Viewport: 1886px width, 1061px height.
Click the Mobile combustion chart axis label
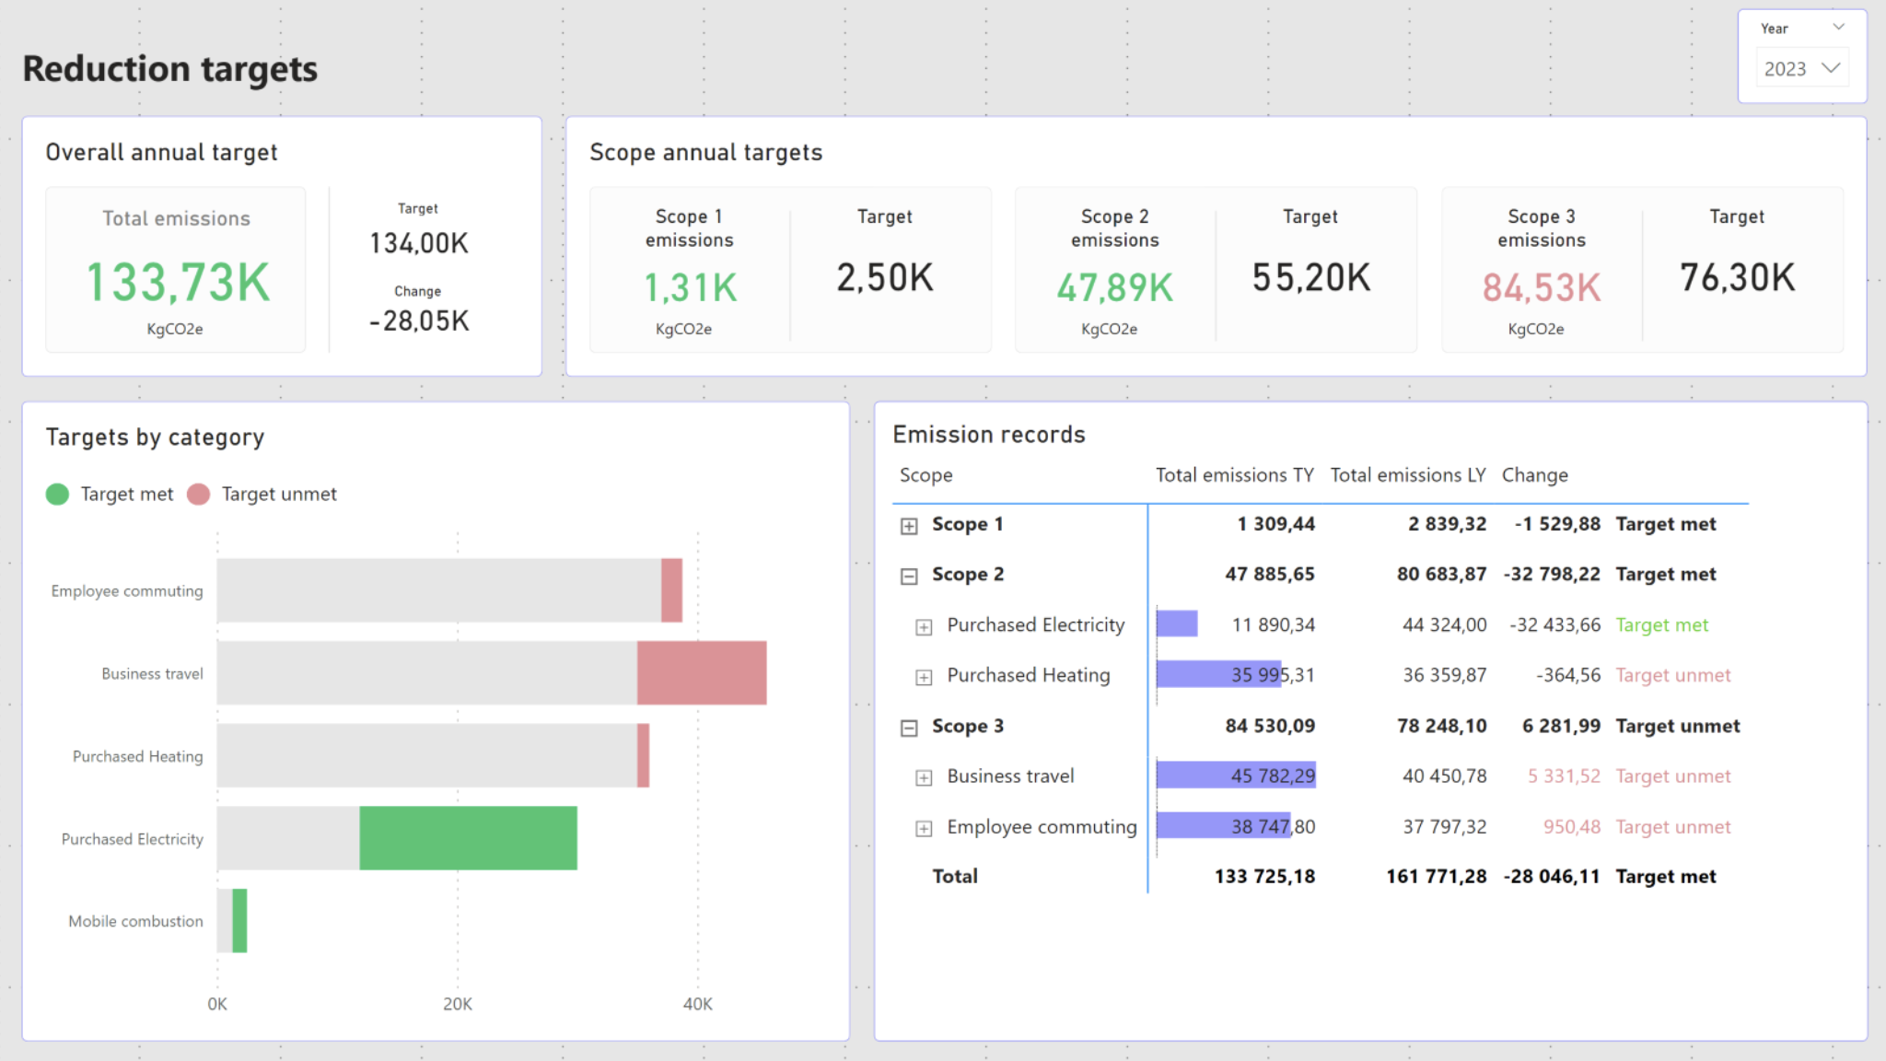pyautogui.click(x=135, y=921)
